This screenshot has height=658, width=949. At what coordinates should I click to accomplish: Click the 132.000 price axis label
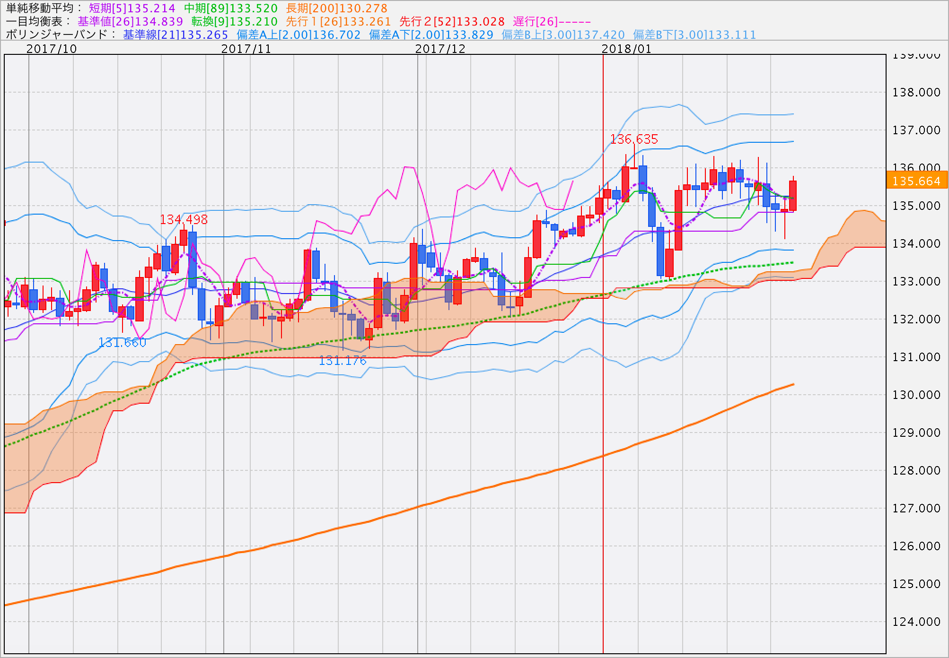coord(916,319)
